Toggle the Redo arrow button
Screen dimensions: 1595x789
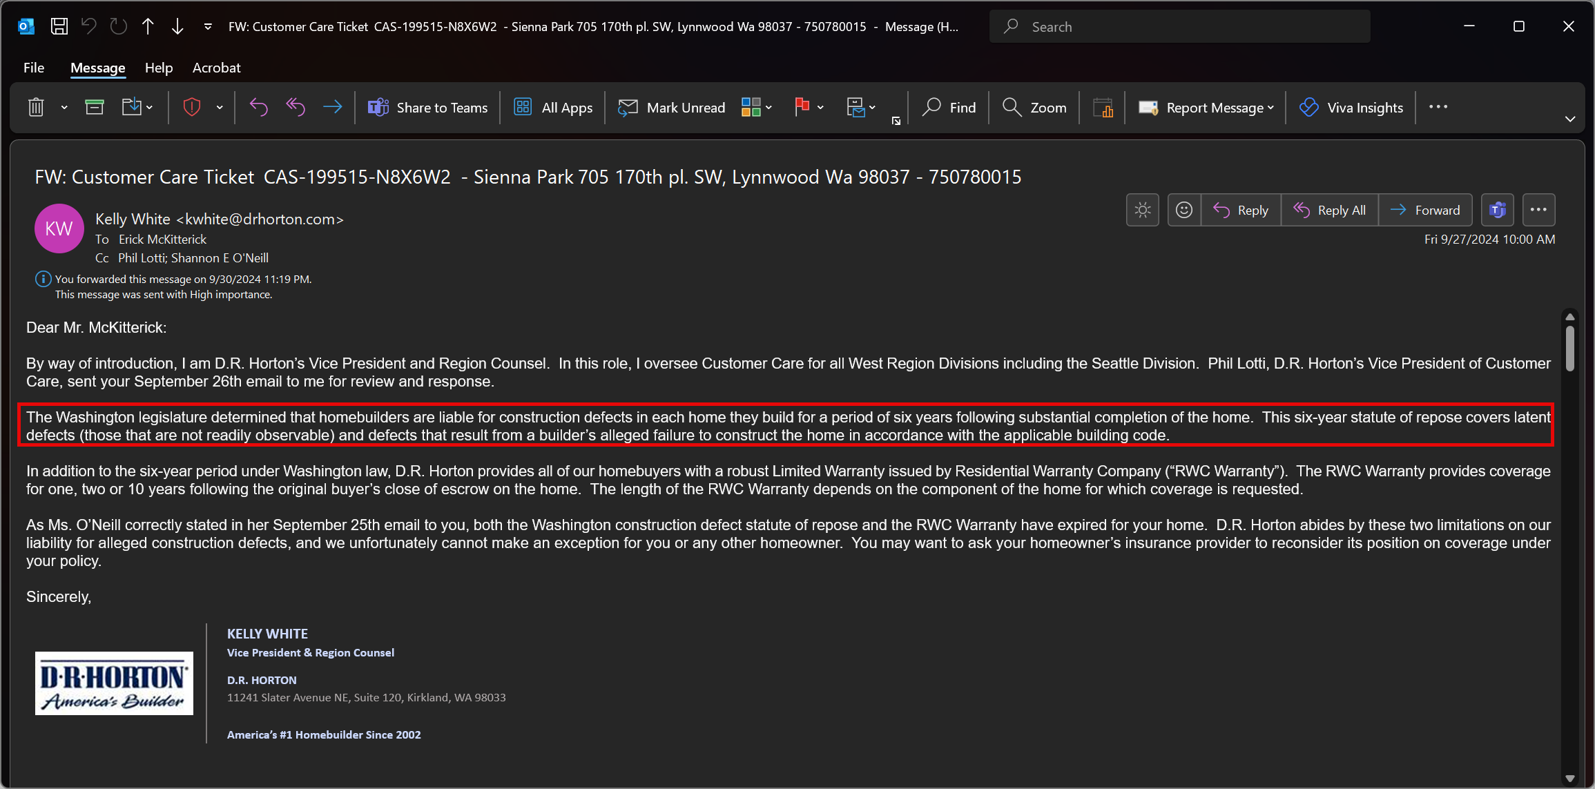(x=118, y=26)
